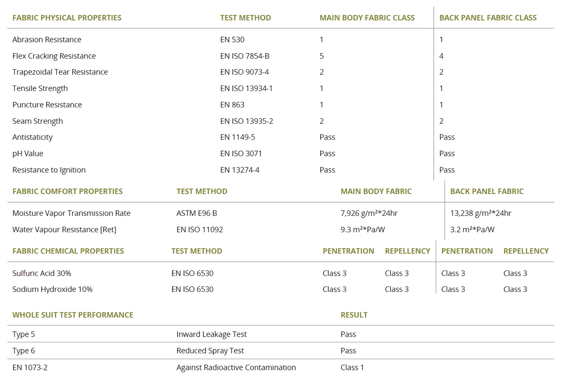Click the Antistaticity row label
This screenshot has height=383, width=561.
point(33,137)
